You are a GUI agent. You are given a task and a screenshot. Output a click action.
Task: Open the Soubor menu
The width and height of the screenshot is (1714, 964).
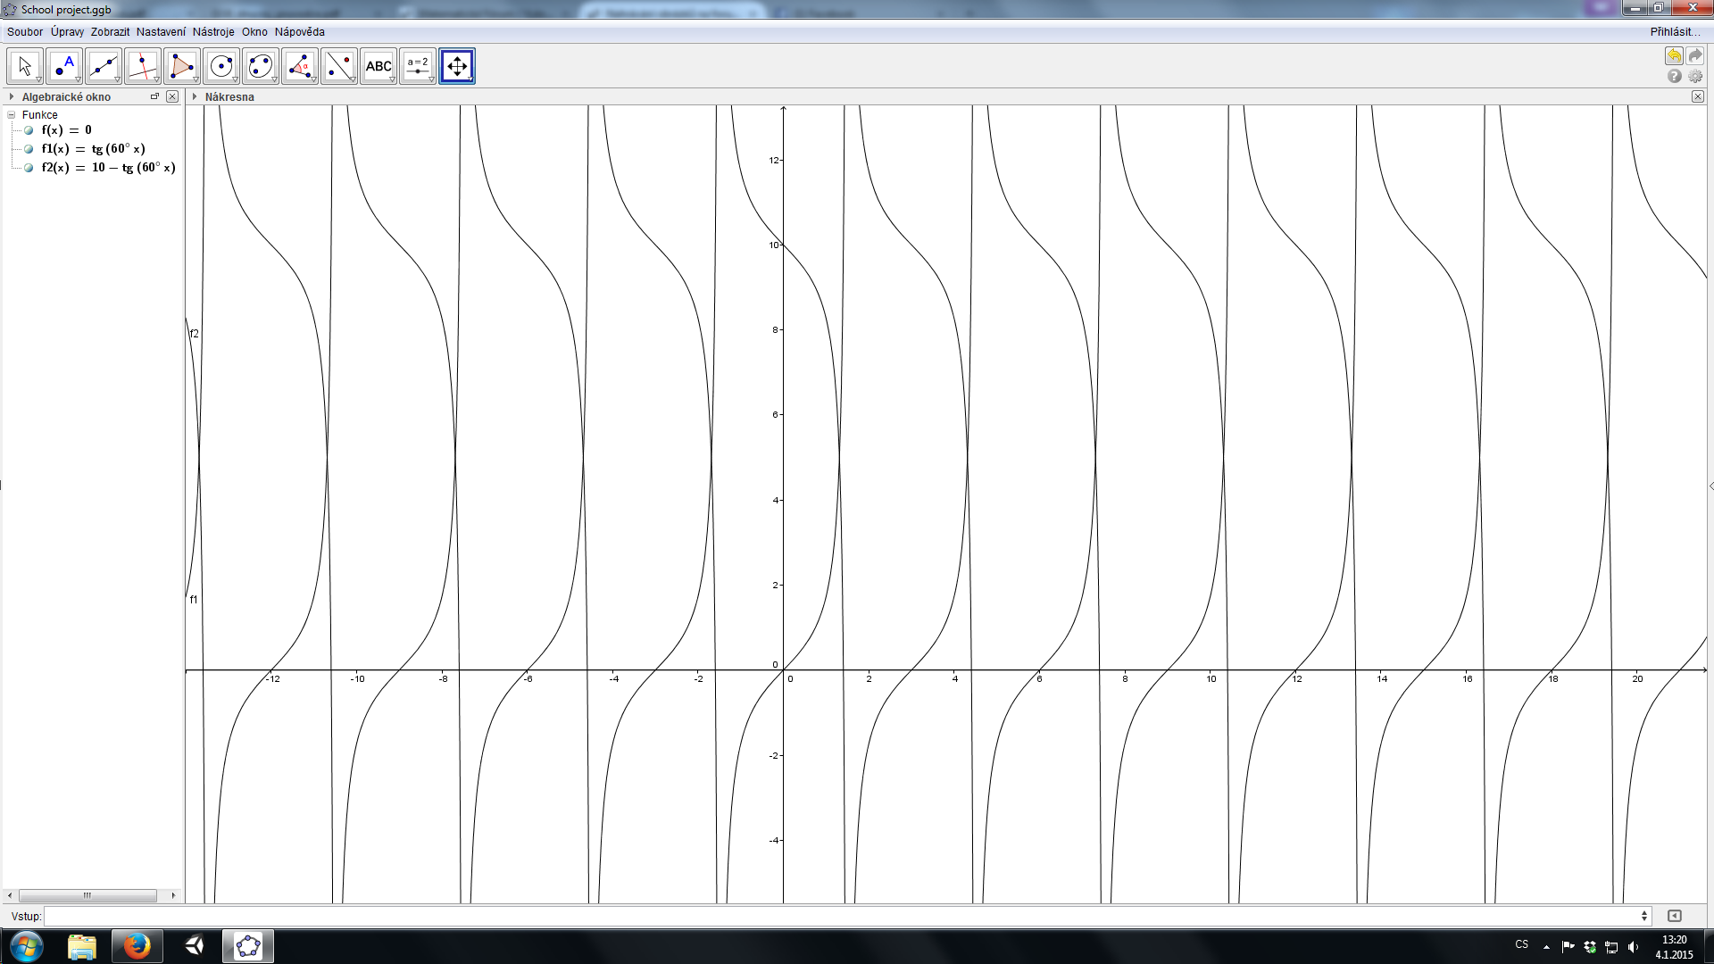point(25,32)
